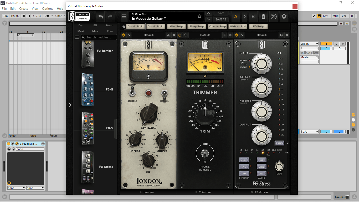The image size is (359, 202).
Task: Solo the Trimmer module with S
Action: [185, 35]
